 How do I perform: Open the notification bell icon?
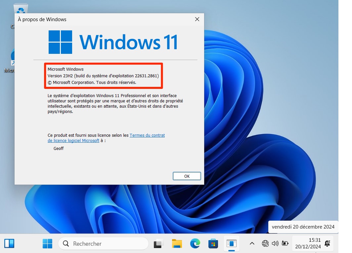328,243
